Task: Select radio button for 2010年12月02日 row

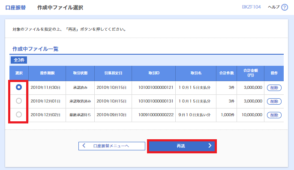Action: (19, 114)
